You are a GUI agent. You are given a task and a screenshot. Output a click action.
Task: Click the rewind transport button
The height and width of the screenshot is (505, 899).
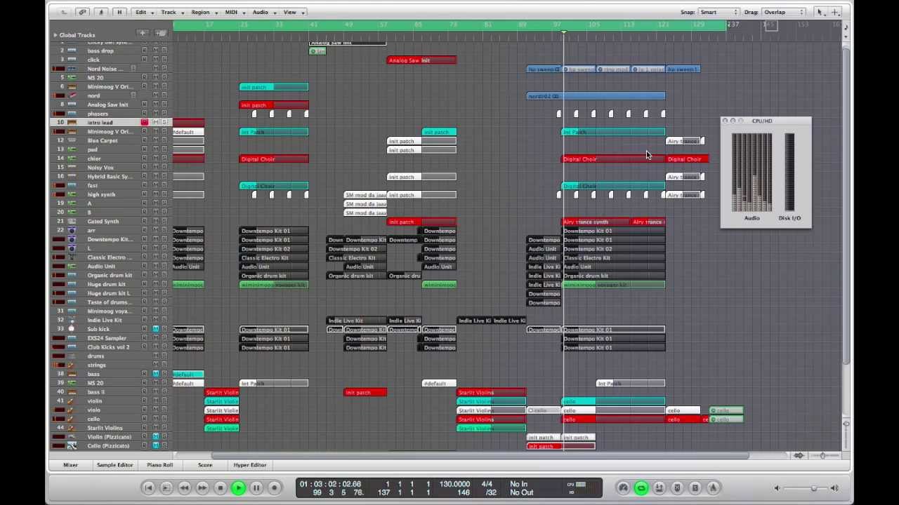(x=184, y=487)
